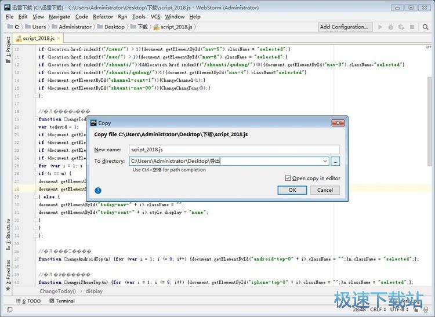
Task: Click ChangeToday() in the bottom breadcrumb
Action: [x=57, y=292]
